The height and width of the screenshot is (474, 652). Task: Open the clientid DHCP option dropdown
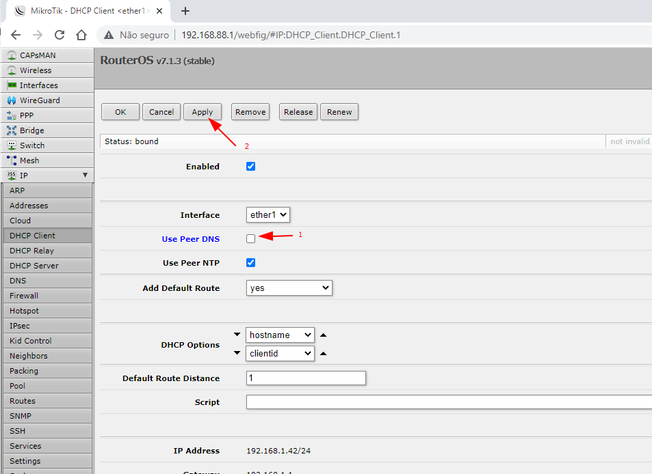[280, 353]
